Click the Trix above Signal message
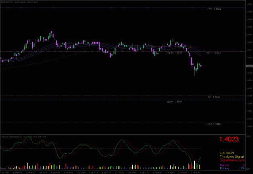The height and width of the screenshot is (174, 253). (232, 157)
